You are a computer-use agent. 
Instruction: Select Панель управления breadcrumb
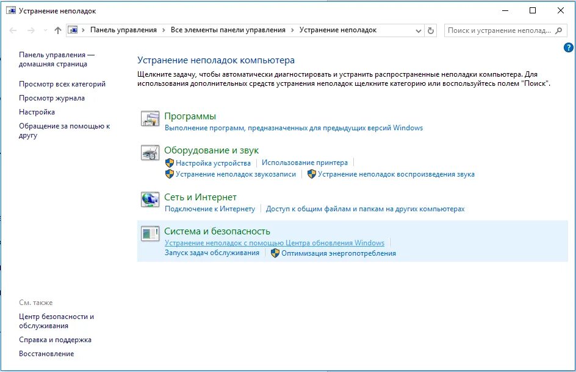pyautogui.click(x=123, y=30)
